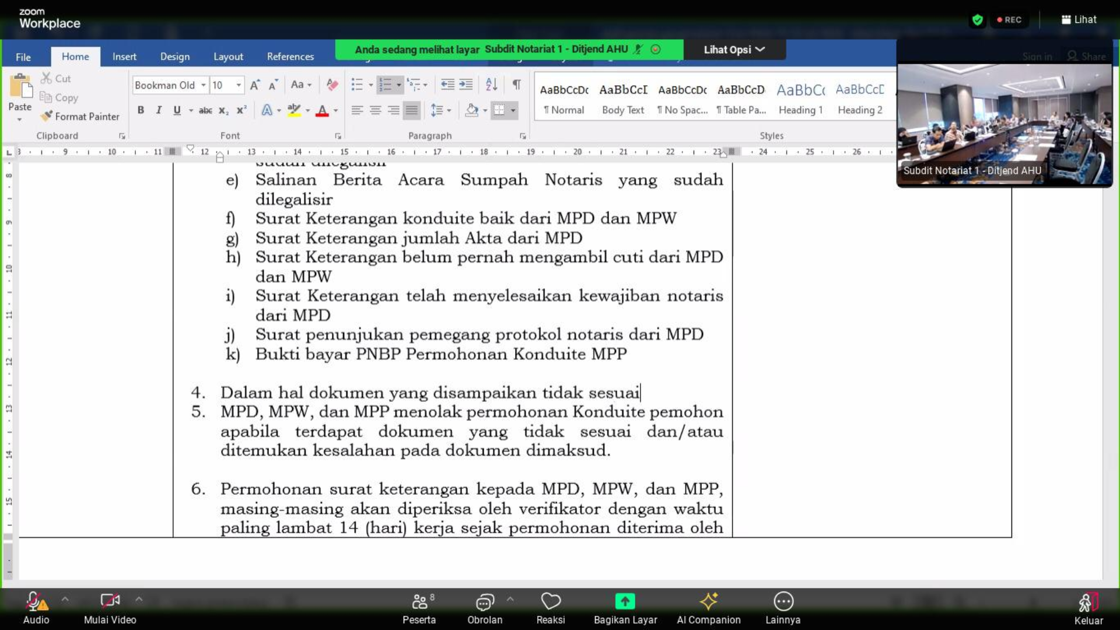Apply the Body Text style
This screenshot has width=1120, height=630.
[623, 98]
